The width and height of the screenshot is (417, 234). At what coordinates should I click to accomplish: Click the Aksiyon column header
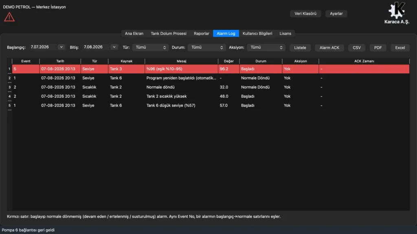301,61
